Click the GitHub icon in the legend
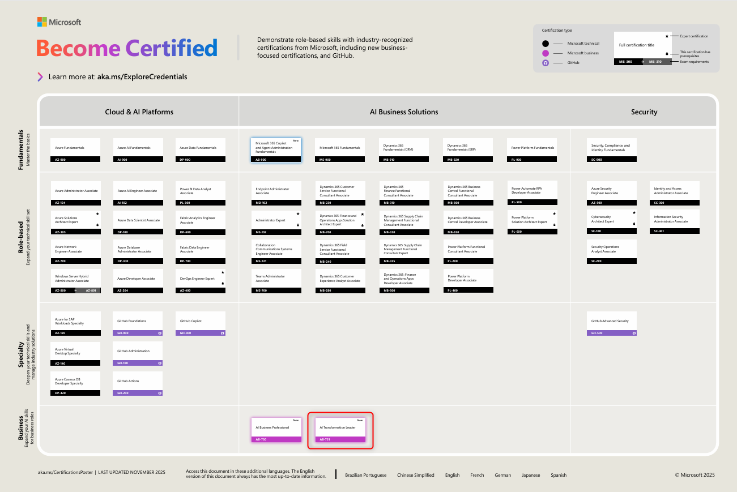Screen dimensions: 737x492 pyautogui.click(x=546, y=63)
